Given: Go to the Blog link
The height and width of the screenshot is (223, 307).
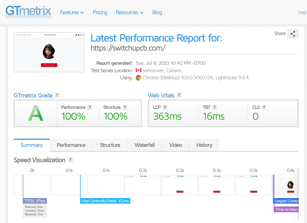Looking at the screenshot, I should (x=157, y=12).
